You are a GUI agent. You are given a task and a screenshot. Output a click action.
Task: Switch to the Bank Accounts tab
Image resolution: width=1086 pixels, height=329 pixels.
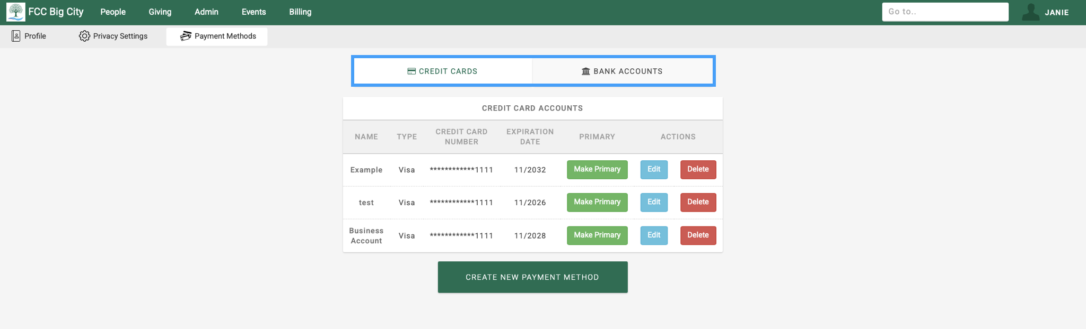coord(622,71)
